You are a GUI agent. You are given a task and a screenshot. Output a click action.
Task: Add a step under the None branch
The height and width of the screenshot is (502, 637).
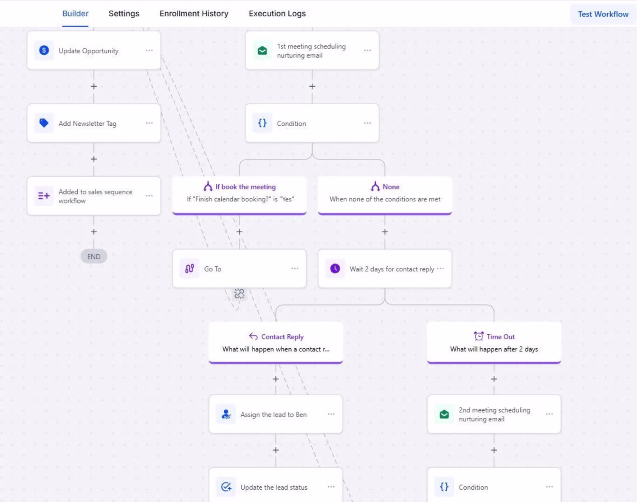click(x=385, y=232)
